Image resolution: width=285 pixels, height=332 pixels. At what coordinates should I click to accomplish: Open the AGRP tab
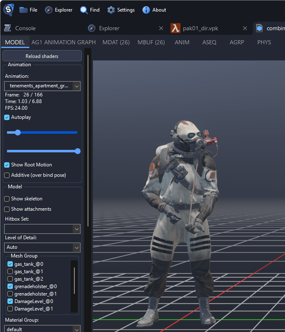pyautogui.click(x=237, y=42)
